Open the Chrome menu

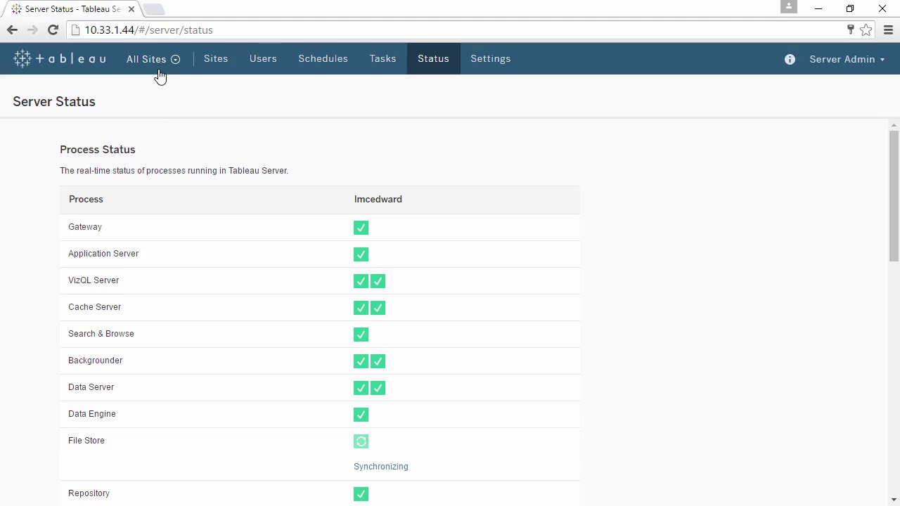pyautogui.click(x=888, y=30)
